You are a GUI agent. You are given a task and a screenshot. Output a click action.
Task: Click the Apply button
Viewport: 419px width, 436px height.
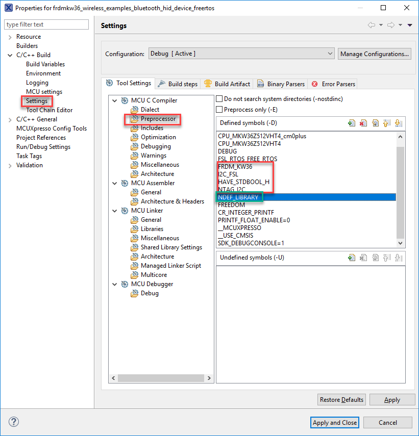click(x=392, y=400)
